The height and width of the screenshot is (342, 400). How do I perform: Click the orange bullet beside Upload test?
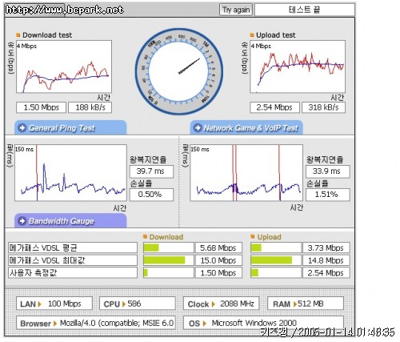point(252,34)
